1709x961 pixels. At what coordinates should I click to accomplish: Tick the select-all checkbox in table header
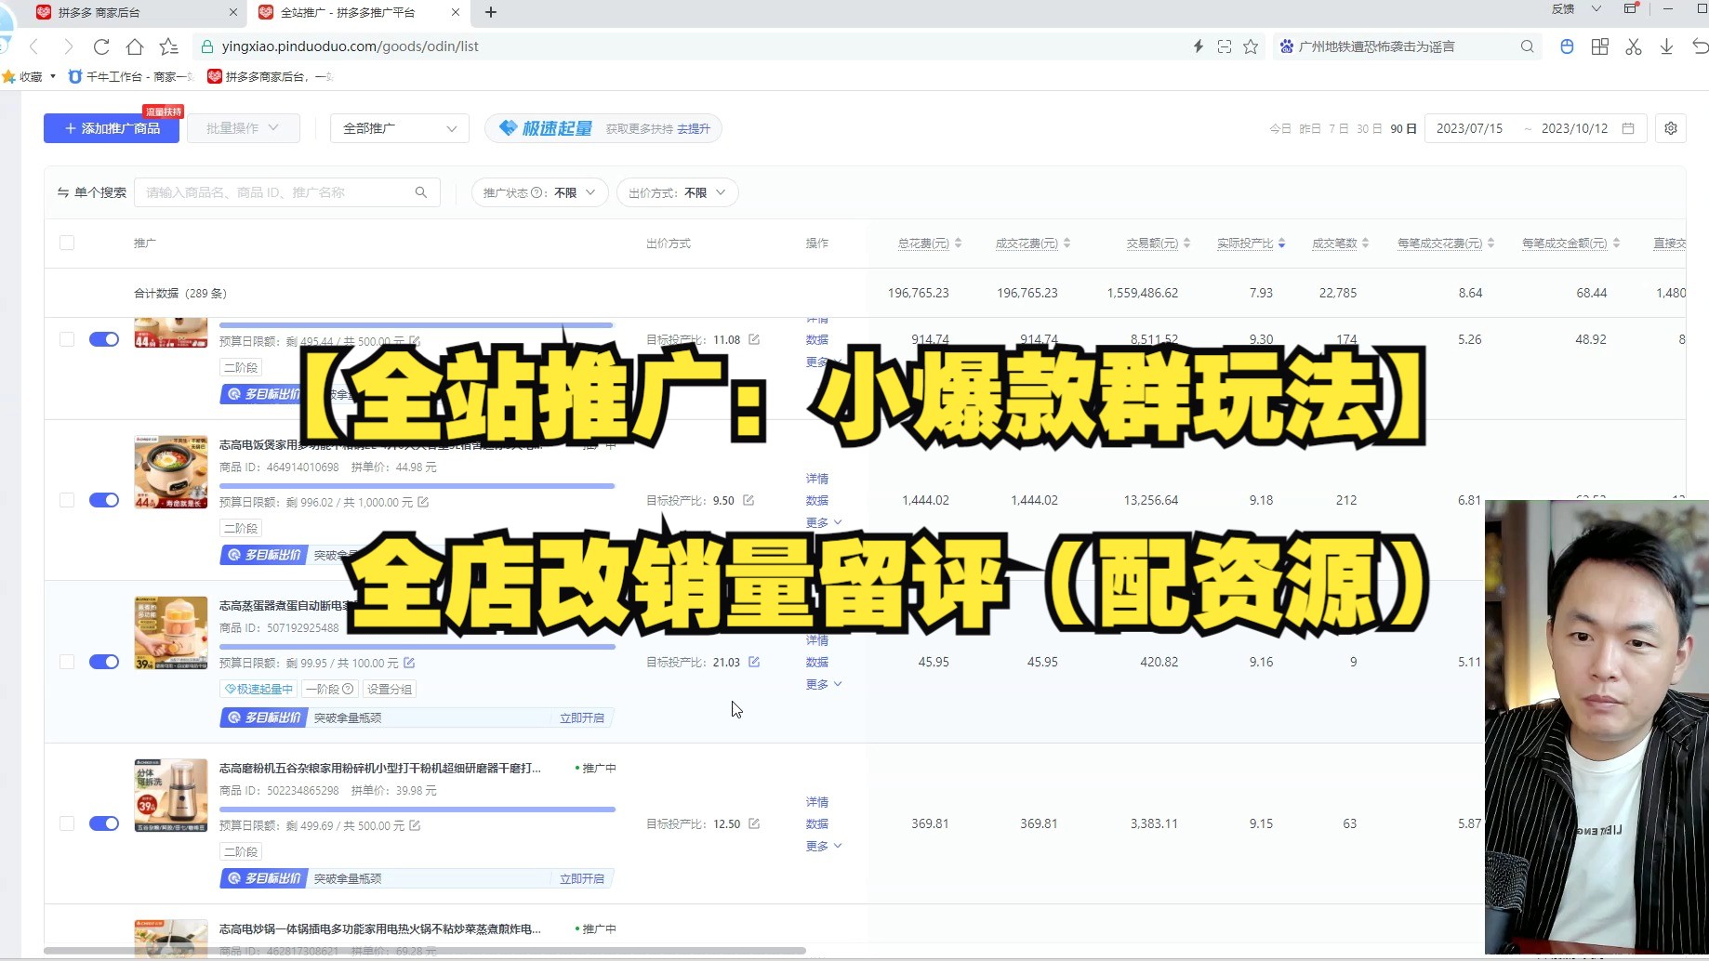pyautogui.click(x=67, y=243)
